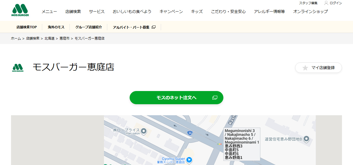Go to 恵庭市 in breadcrumb

pyautogui.click(x=65, y=38)
